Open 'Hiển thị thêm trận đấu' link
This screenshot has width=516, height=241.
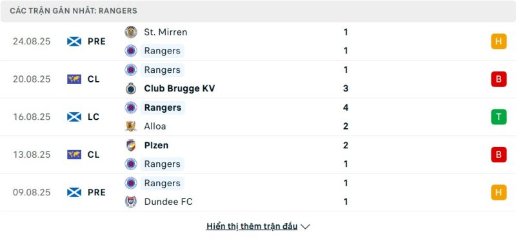(252, 226)
